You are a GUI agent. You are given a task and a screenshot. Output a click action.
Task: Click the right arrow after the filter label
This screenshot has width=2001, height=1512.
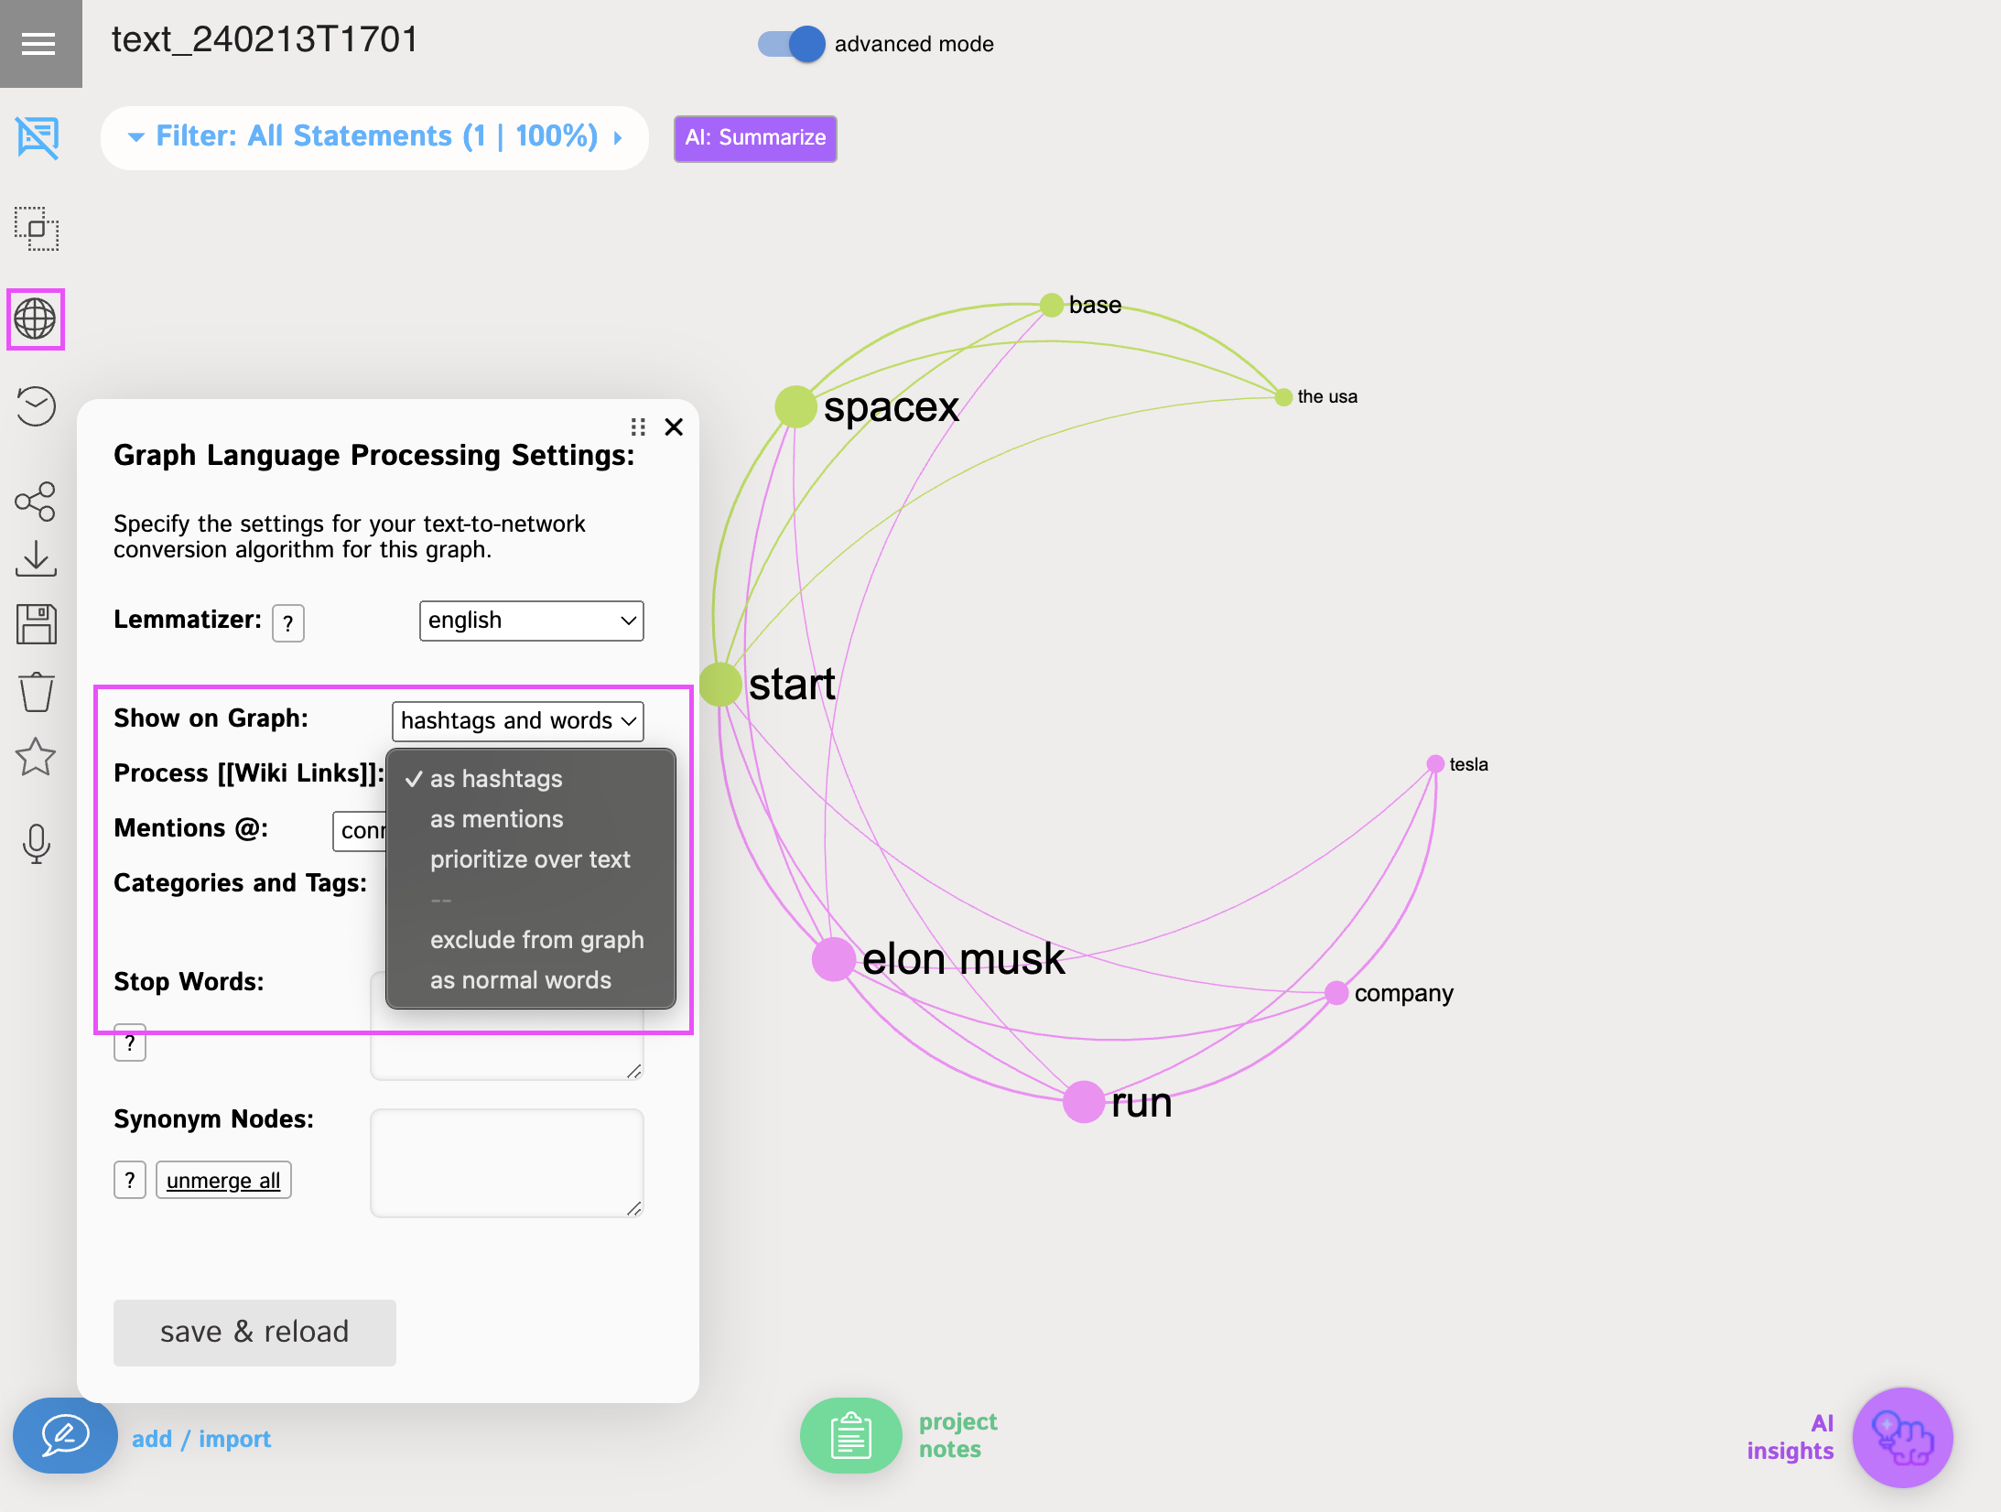pos(619,137)
